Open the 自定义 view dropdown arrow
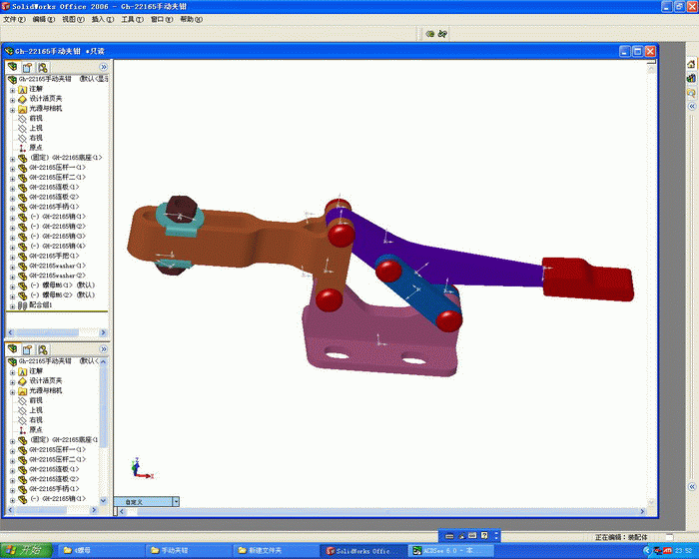This screenshot has height=559, width=699. click(176, 501)
